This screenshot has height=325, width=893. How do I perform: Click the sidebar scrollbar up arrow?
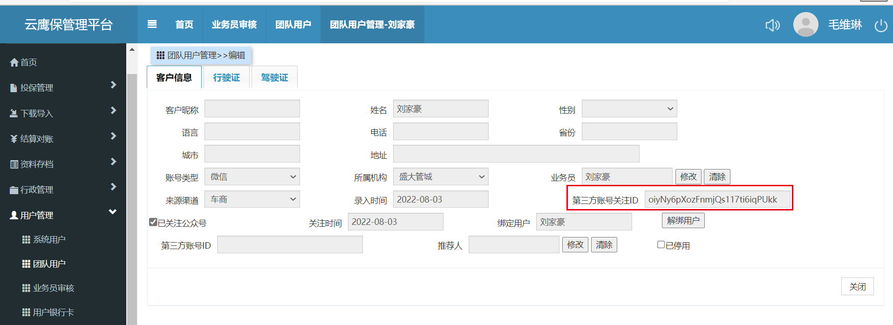pyautogui.click(x=132, y=49)
